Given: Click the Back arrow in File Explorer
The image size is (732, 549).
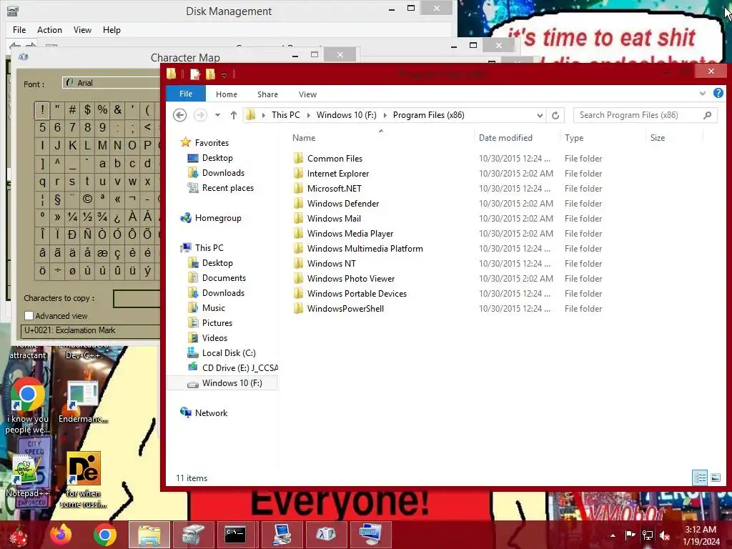Looking at the screenshot, I should coord(179,115).
